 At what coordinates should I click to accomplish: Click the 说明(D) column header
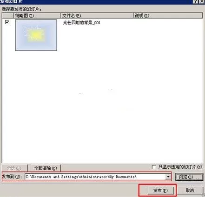pyautogui.click(x=168, y=16)
